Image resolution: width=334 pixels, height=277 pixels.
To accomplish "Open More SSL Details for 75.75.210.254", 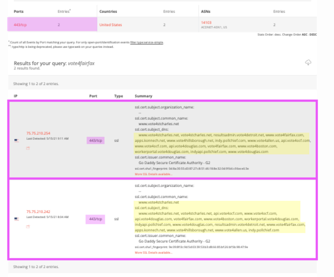I will pos(153,174).
